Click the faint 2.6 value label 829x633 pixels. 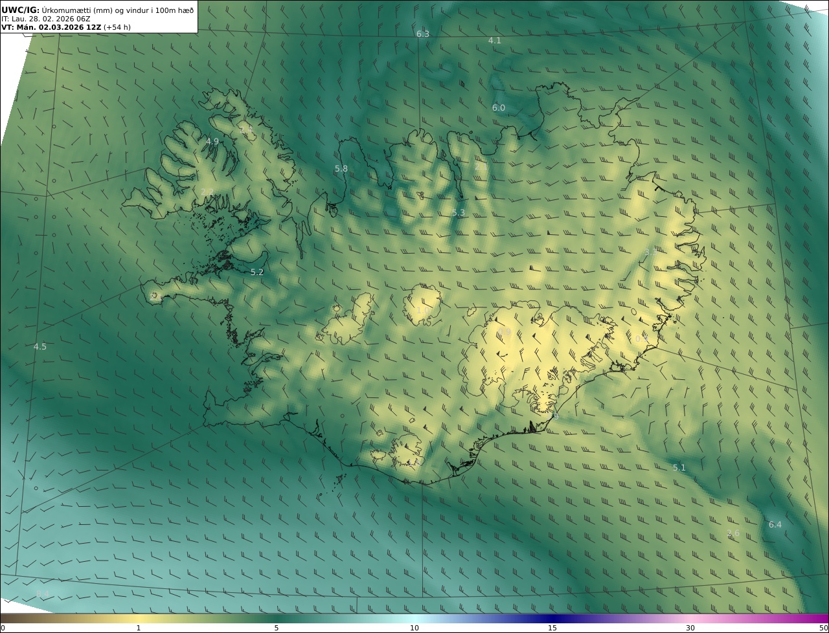click(x=733, y=533)
